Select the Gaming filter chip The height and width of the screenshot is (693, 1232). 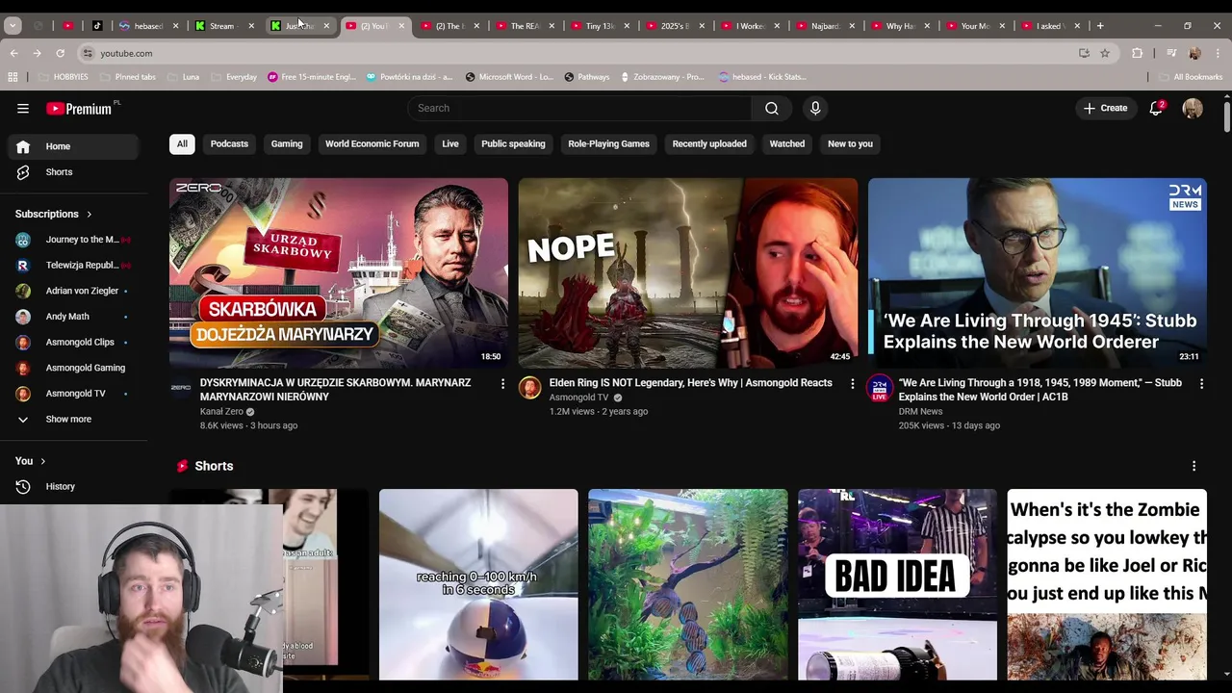(x=287, y=144)
